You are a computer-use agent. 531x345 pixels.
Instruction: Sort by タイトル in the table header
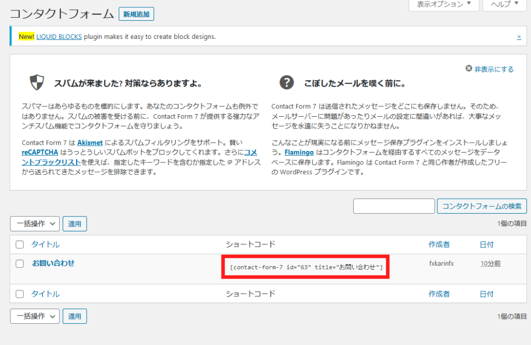pyautogui.click(x=46, y=244)
